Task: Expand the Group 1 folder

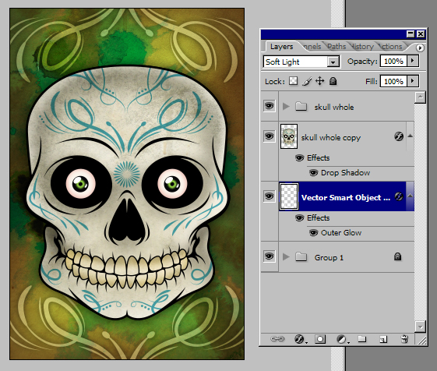Action: pyautogui.click(x=286, y=256)
